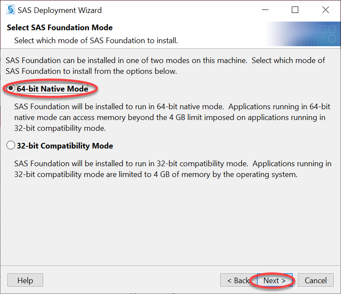Click the Next > button
341x294 pixels.
[x=275, y=280]
